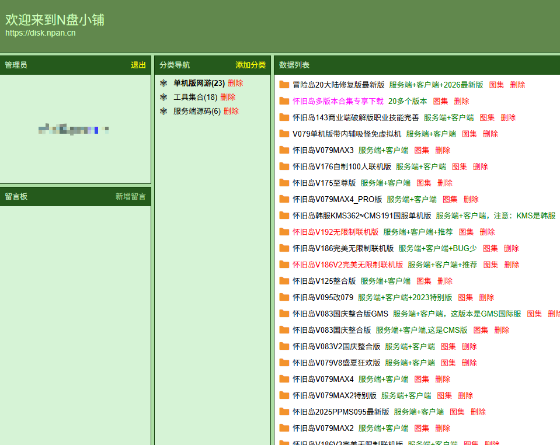Image resolution: width=560 pixels, height=445 pixels.
Task: Open 怀旧岛V083V2国庆整合版 entry
Action: tap(336, 346)
